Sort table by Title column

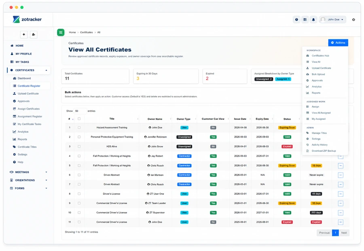112,119
